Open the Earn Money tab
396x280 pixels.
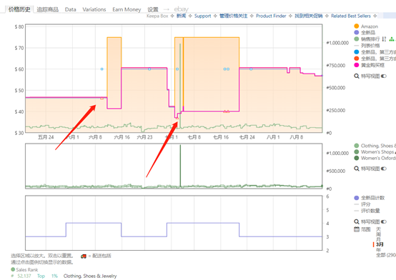(x=127, y=9)
